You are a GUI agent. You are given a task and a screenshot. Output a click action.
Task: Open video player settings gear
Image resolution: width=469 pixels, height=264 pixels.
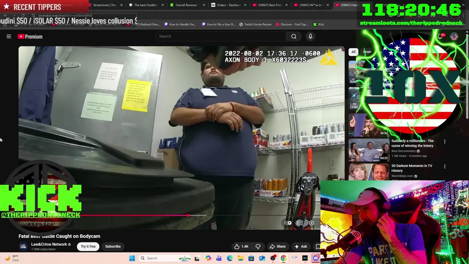pos(311,223)
